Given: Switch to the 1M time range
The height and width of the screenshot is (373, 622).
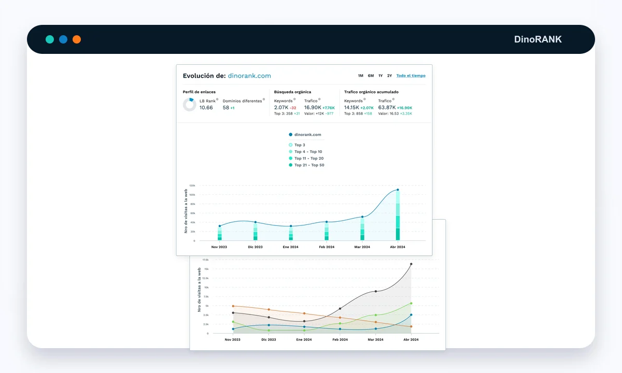Looking at the screenshot, I should click(x=361, y=76).
